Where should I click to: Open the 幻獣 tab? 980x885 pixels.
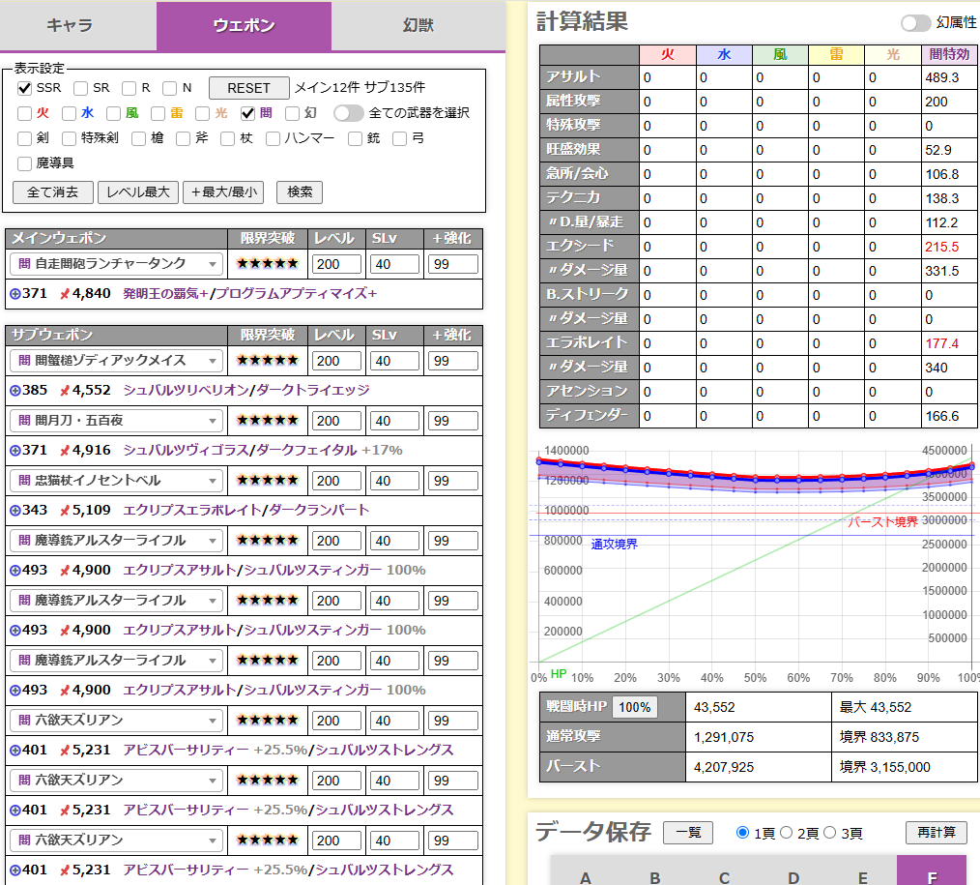418,26
